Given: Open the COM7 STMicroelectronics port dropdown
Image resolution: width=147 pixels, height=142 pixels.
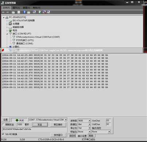Looking at the screenshot, I should pos(66,120).
